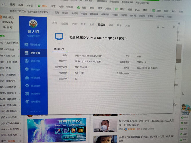The image size is (191, 143).
Task: Open the hamburger menu in Lu Dashi
Action: [163, 27]
